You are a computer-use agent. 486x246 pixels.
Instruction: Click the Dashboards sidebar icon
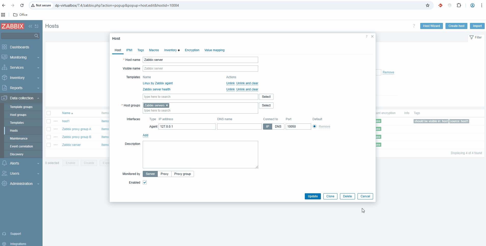tap(4, 47)
